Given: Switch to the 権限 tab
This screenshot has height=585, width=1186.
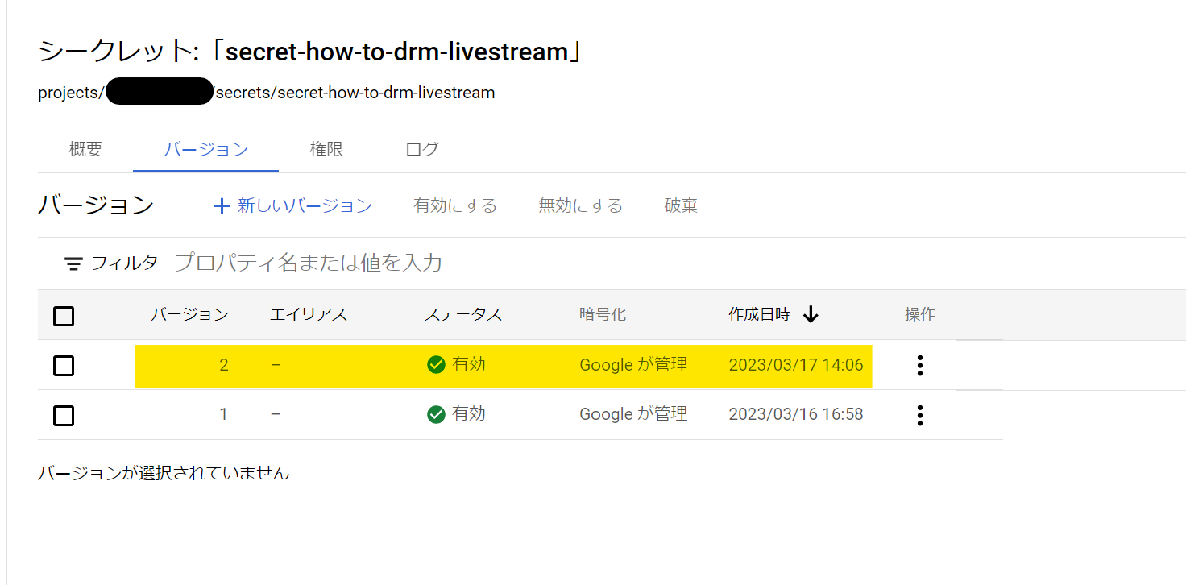Looking at the screenshot, I should click(326, 149).
